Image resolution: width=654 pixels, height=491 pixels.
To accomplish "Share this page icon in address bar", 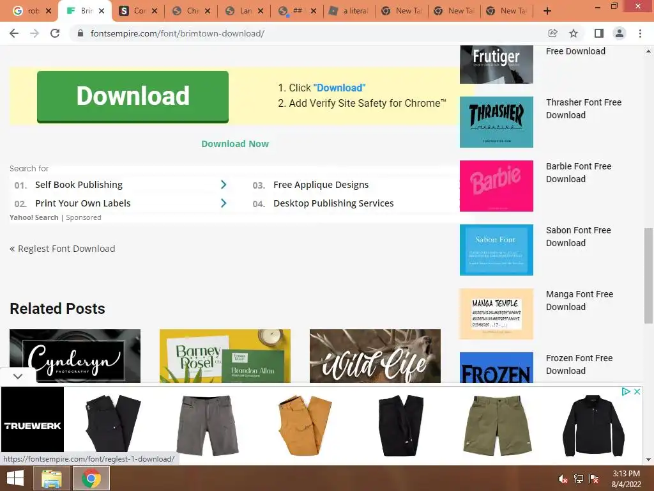I will pos(552,33).
